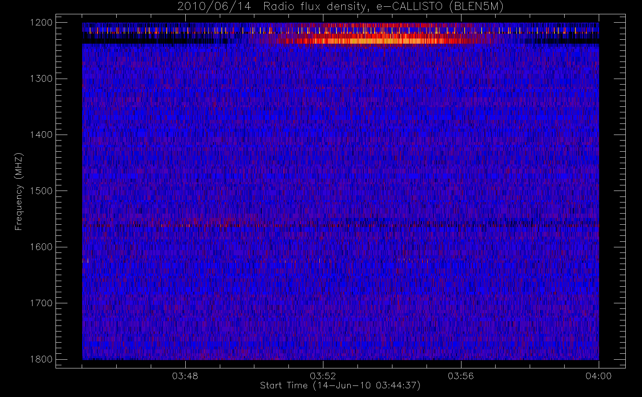The height and width of the screenshot is (397, 642).
Task: Click the 1700 frequency tick label
Action: [x=41, y=303]
